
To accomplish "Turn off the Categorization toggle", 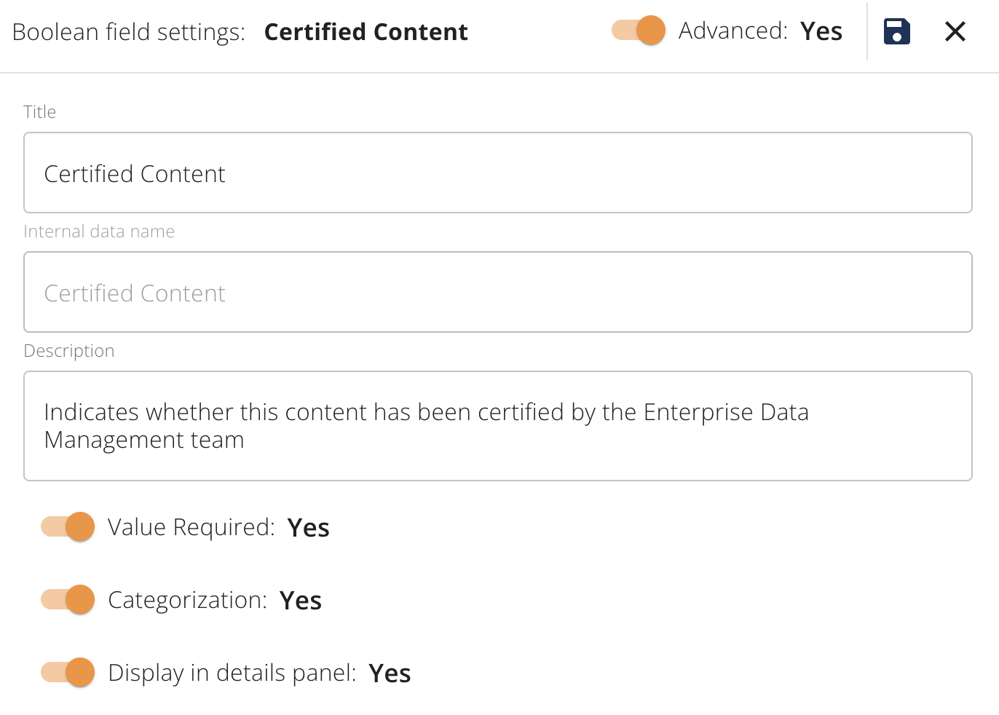I will click(68, 599).
